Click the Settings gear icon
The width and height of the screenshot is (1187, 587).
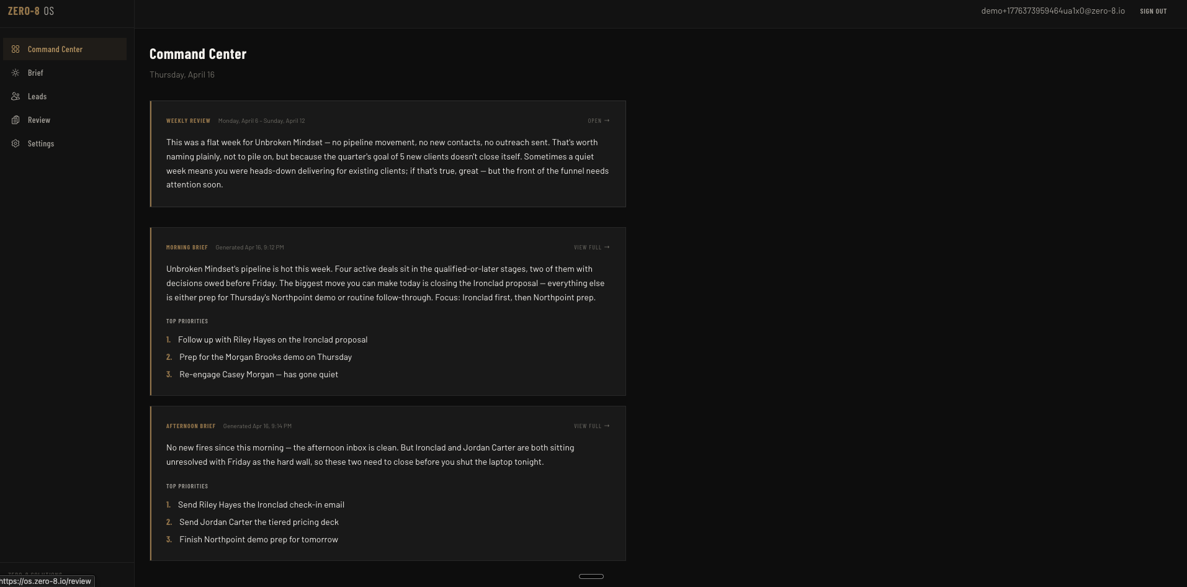(x=16, y=143)
